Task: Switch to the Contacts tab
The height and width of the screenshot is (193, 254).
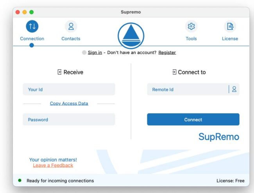Action: (x=71, y=31)
